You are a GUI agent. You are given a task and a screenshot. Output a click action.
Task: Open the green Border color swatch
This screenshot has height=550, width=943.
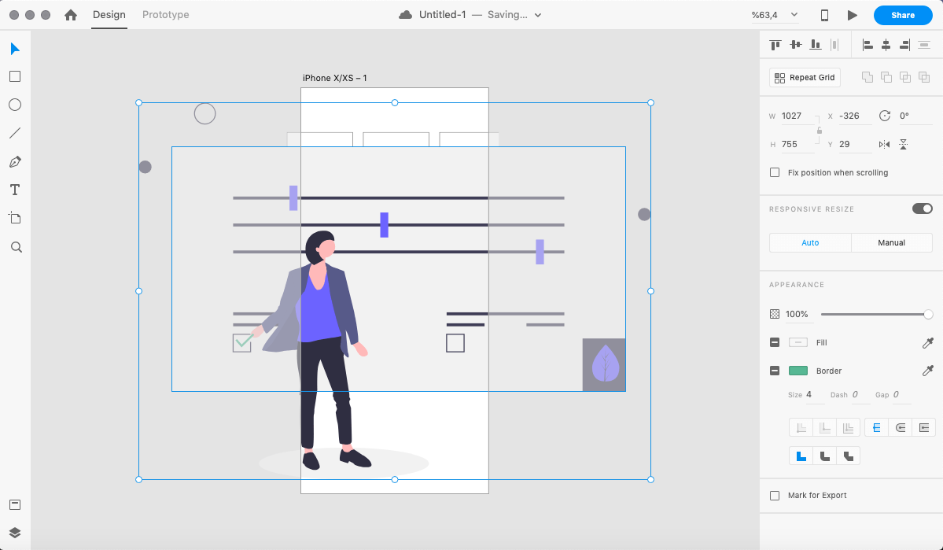tap(798, 371)
